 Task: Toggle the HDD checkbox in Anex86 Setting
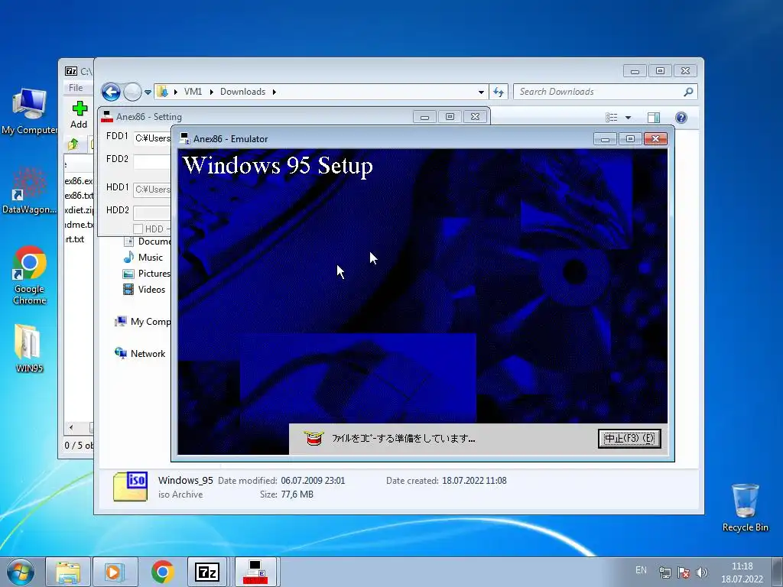point(138,229)
